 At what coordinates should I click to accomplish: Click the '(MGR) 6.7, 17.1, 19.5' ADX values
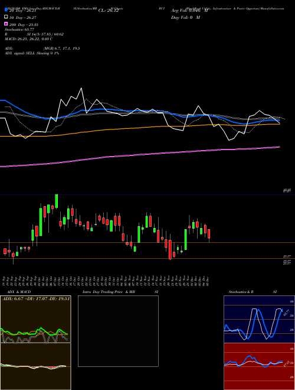[x=61, y=48]
